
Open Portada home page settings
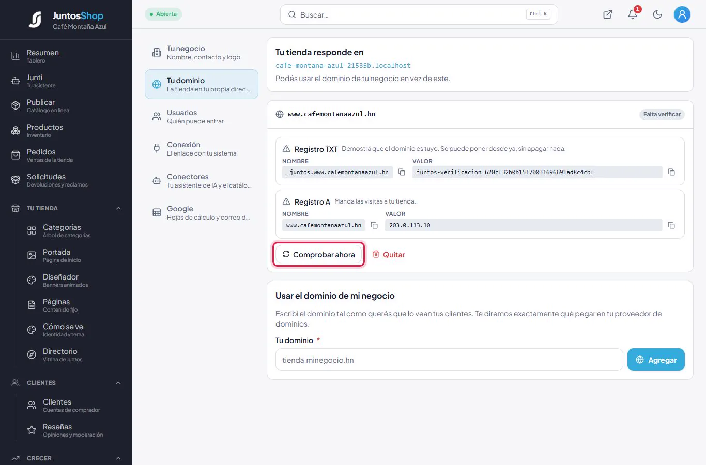(x=74, y=255)
